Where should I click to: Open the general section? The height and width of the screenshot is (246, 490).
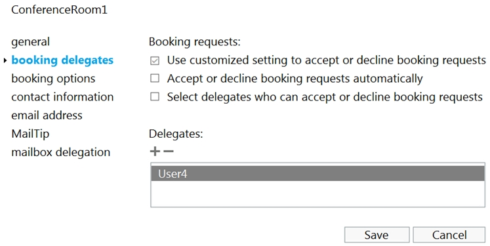[x=31, y=42]
